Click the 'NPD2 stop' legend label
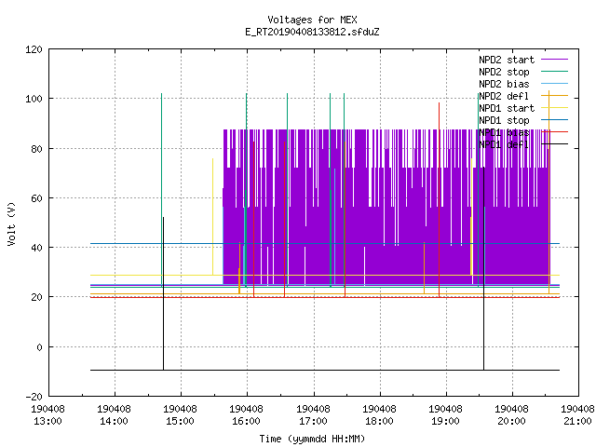 click(x=504, y=72)
